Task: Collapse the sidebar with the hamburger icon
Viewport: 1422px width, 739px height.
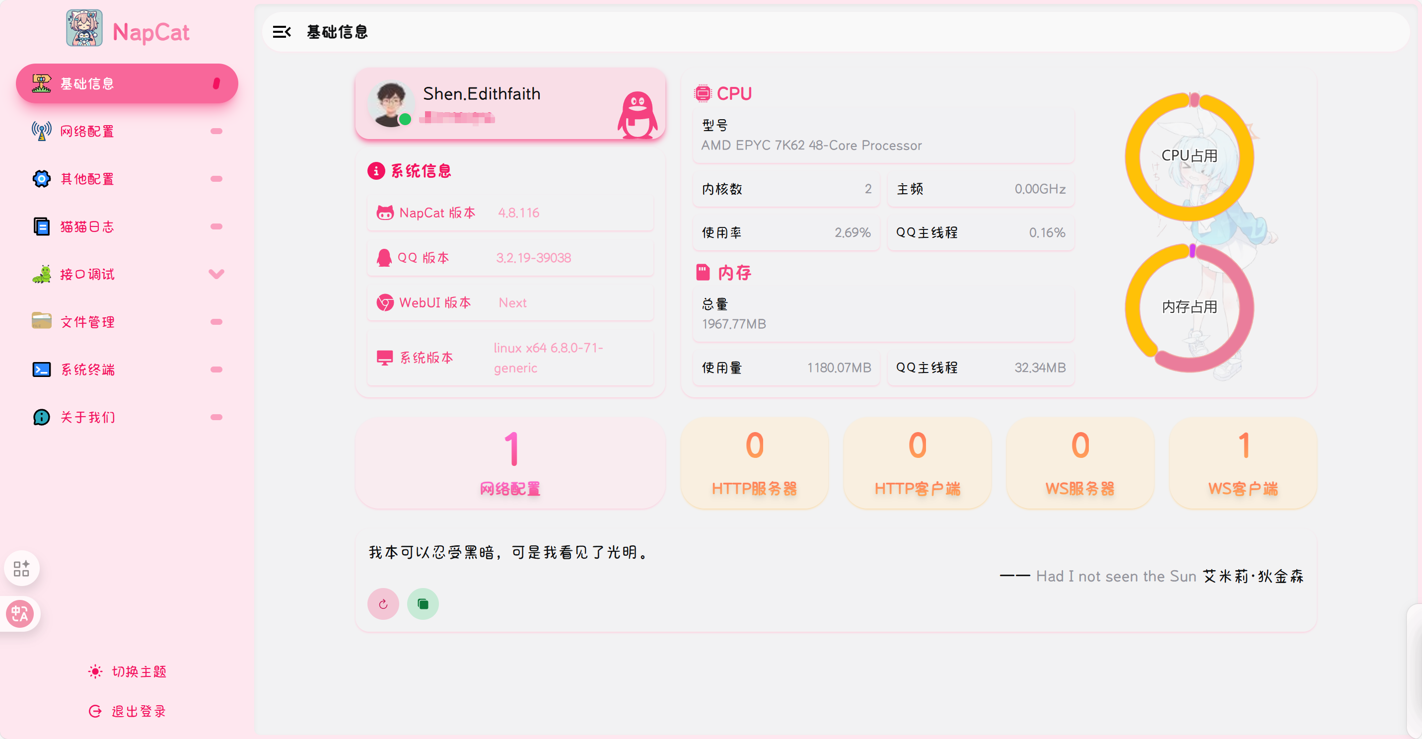Action: (283, 31)
